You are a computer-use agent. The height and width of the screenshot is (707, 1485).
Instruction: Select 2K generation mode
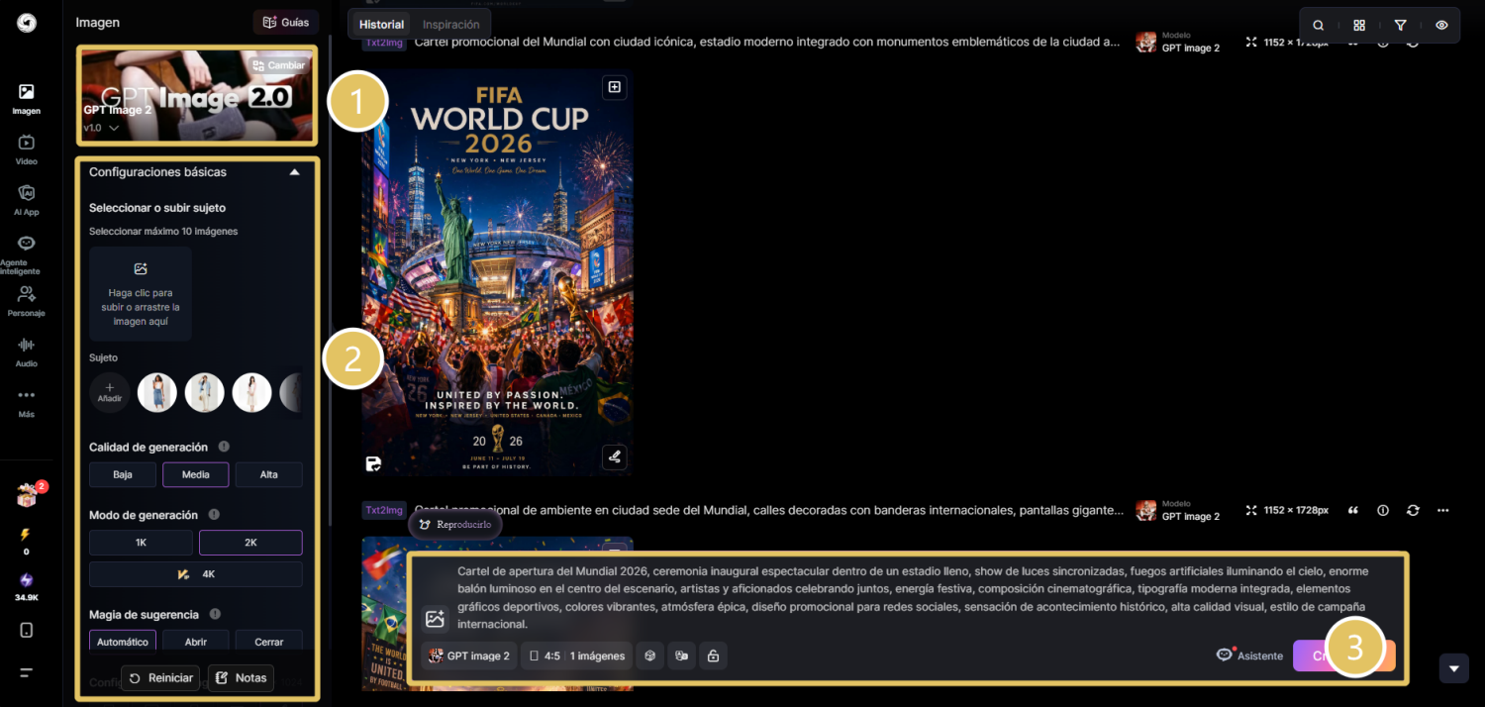[x=250, y=543]
